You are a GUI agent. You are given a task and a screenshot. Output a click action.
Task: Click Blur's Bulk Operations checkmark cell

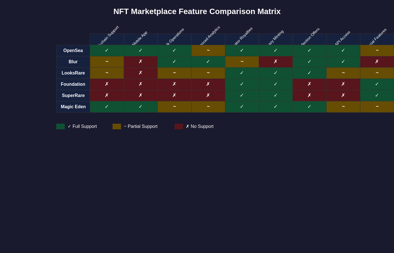click(174, 62)
